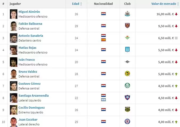Click Palmeiras crest in Gustavo Gómez row
The width and height of the screenshot is (180, 127).
127,86
